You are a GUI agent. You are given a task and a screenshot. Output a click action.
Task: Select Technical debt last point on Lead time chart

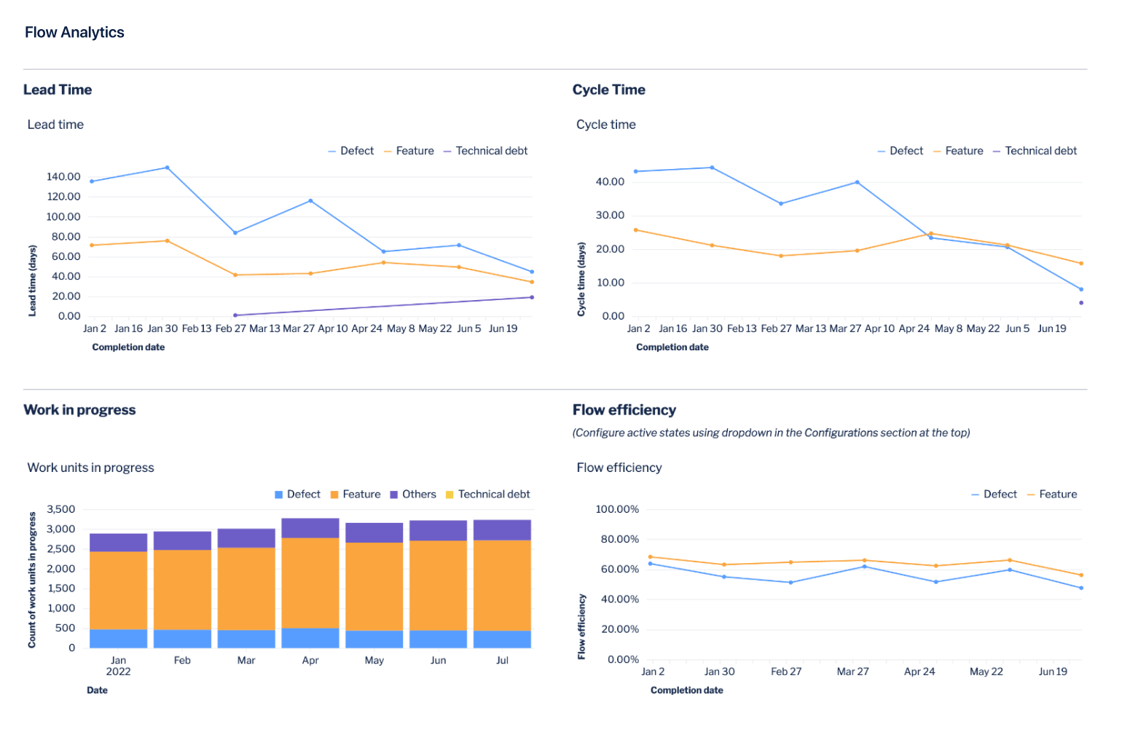532,297
